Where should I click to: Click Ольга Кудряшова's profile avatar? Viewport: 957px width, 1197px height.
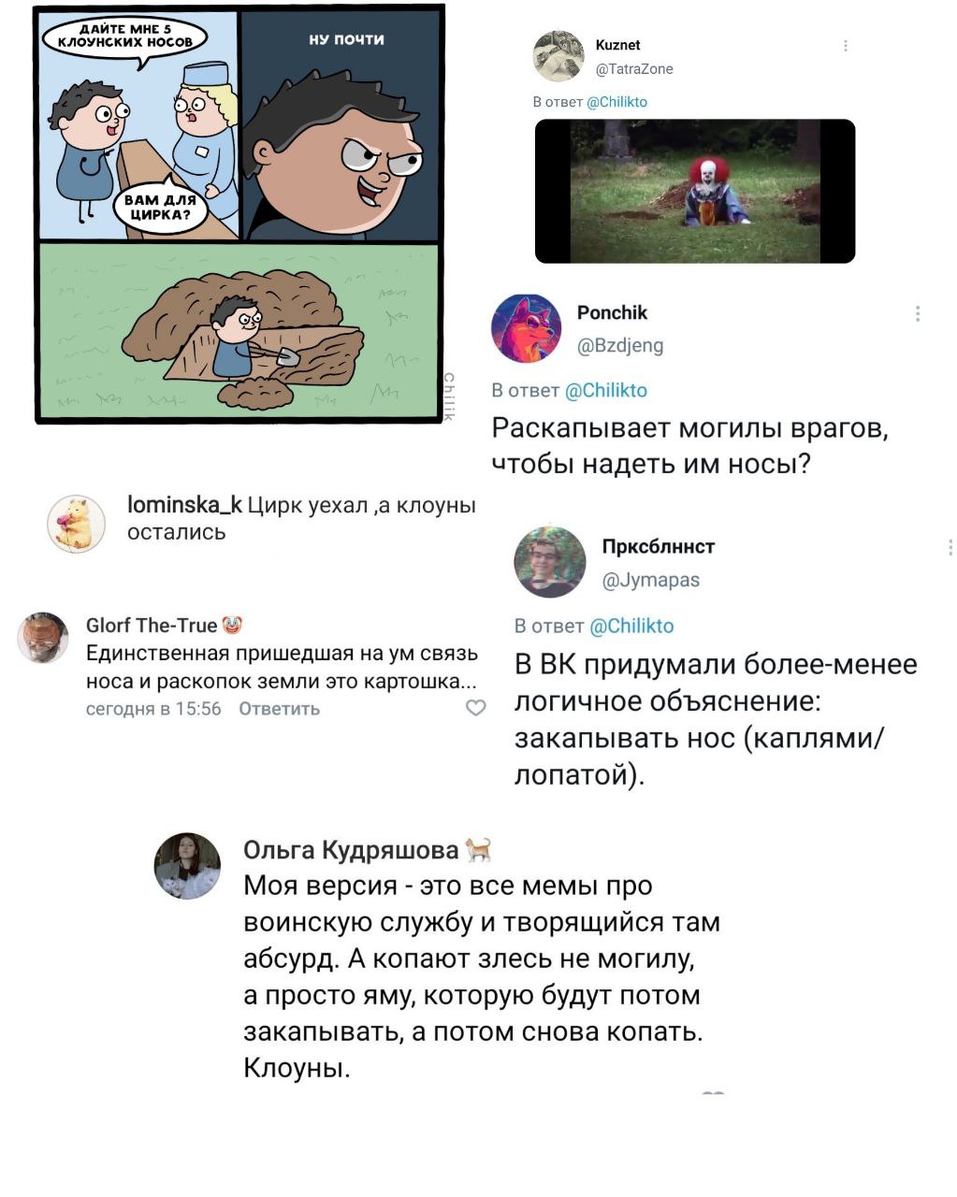coord(187,866)
